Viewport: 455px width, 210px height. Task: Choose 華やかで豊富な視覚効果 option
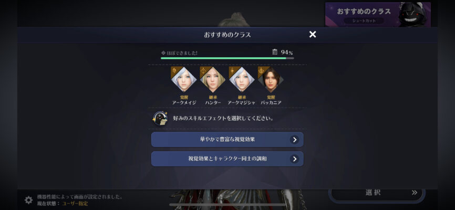[x=227, y=140]
